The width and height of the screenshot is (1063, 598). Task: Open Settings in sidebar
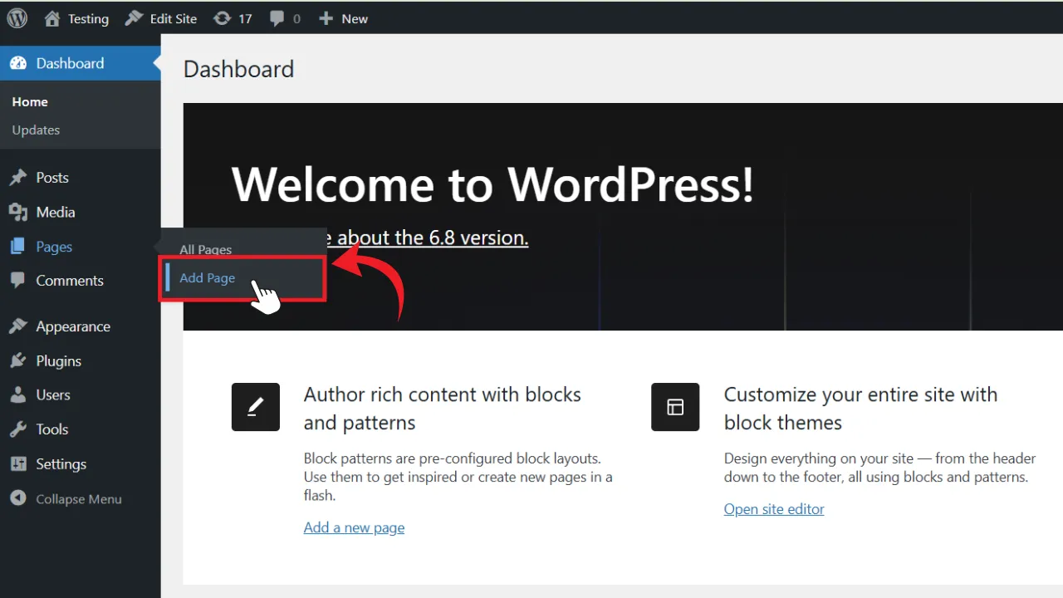click(61, 464)
